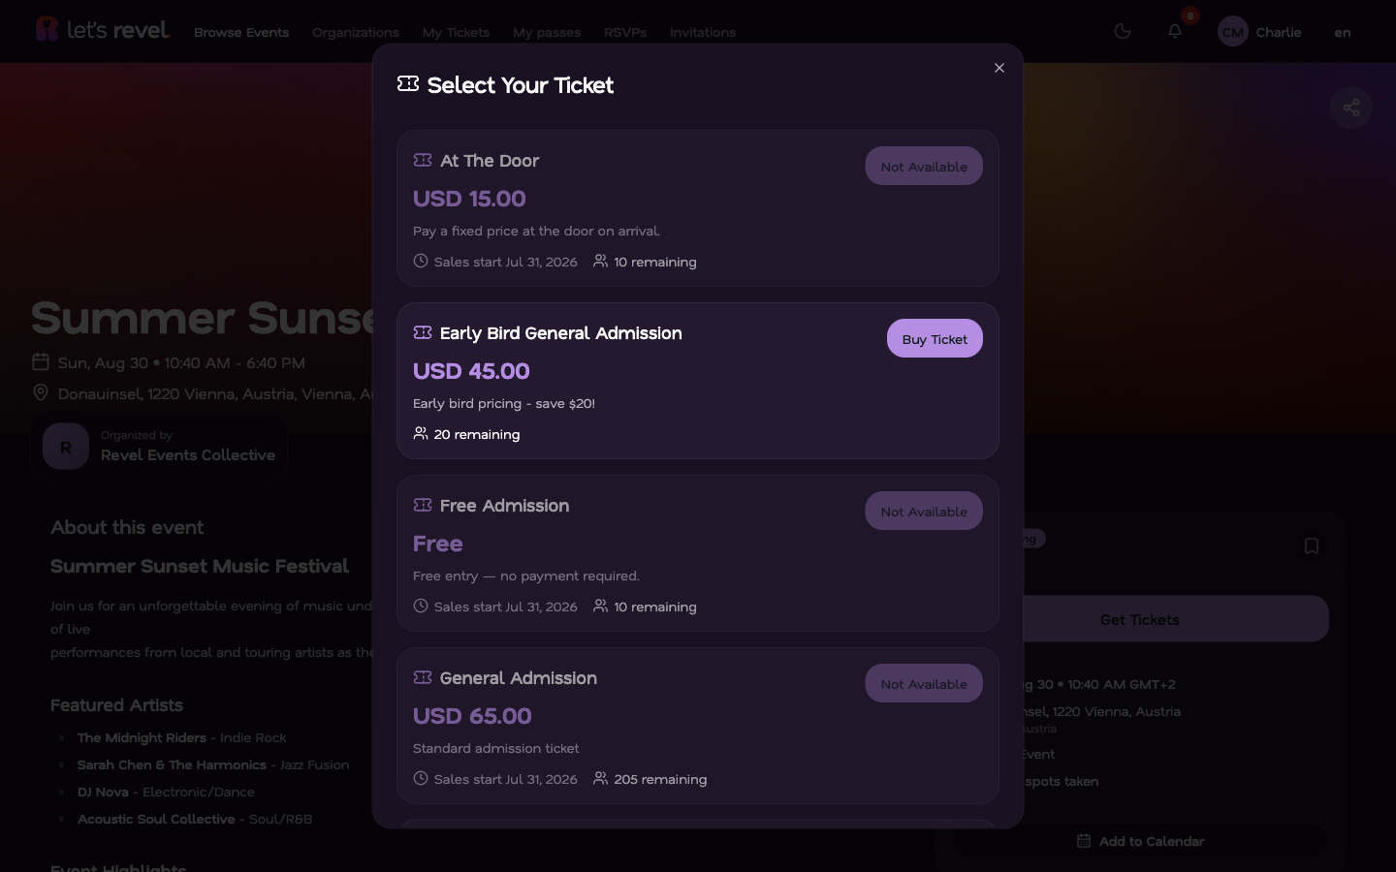
Task: Click the ticket icon beside Early Bird General Admission
Action: [x=423, y=332]
